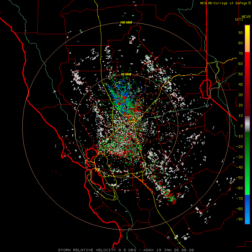Click the -20 value on the velocity scale
Viewport: 252px width, 252px height.
pos(239,147)
